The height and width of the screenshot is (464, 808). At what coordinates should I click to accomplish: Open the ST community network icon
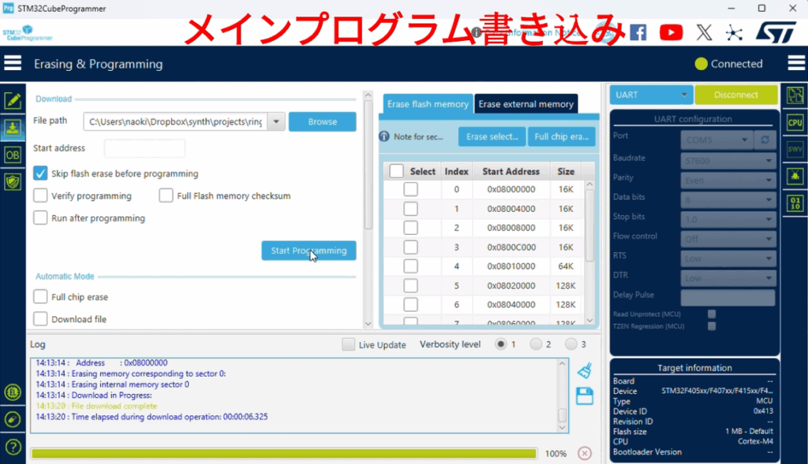[x=734, y=33]
